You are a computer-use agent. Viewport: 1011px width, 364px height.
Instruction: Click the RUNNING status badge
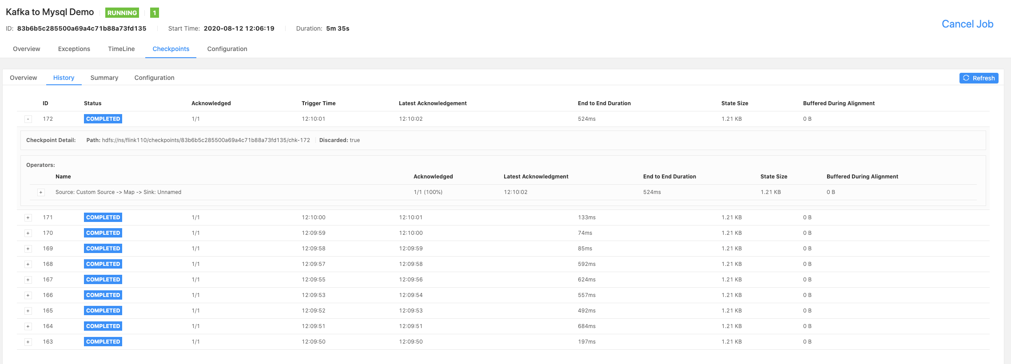tap(122, 13)
